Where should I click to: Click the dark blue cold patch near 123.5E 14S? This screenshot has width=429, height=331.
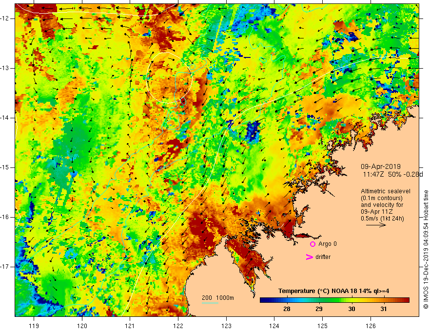click(x=253, y=131)
